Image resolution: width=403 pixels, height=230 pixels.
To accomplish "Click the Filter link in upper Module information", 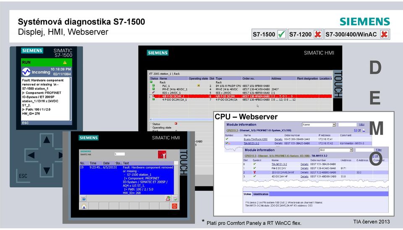I will [361, 125].
